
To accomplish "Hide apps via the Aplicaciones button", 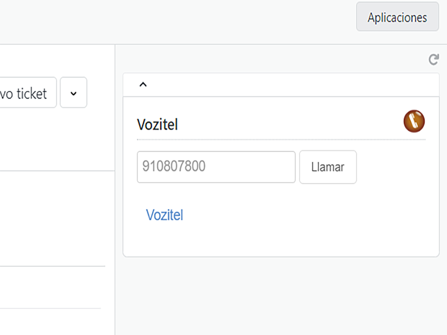I will click(x=397, y=17).
